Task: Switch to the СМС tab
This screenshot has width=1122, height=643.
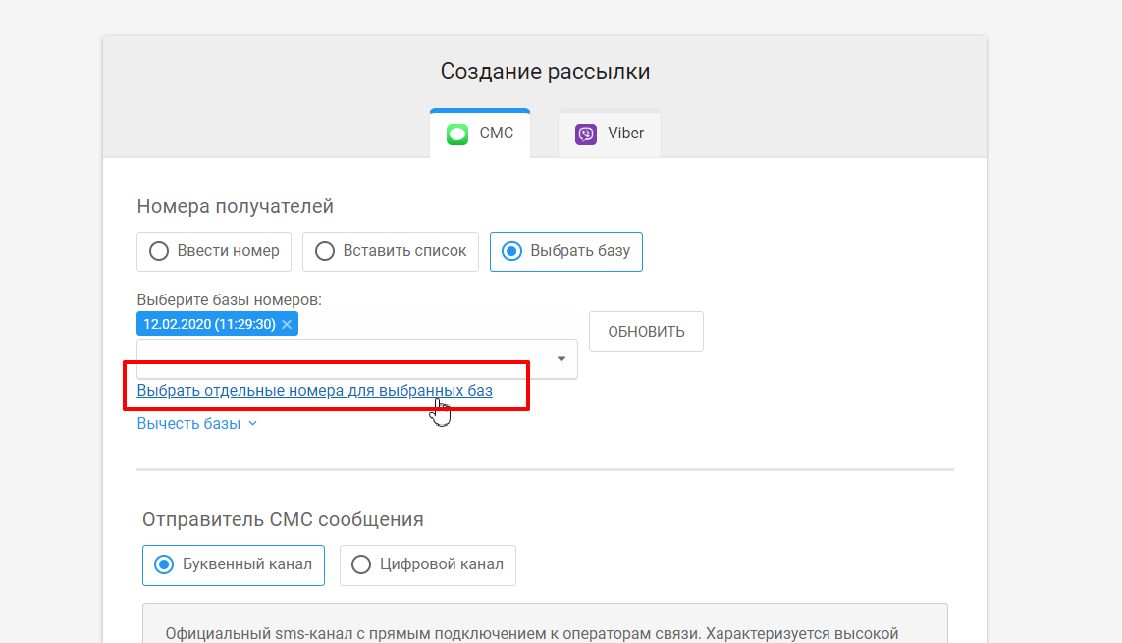Action: tap(480, 134)
